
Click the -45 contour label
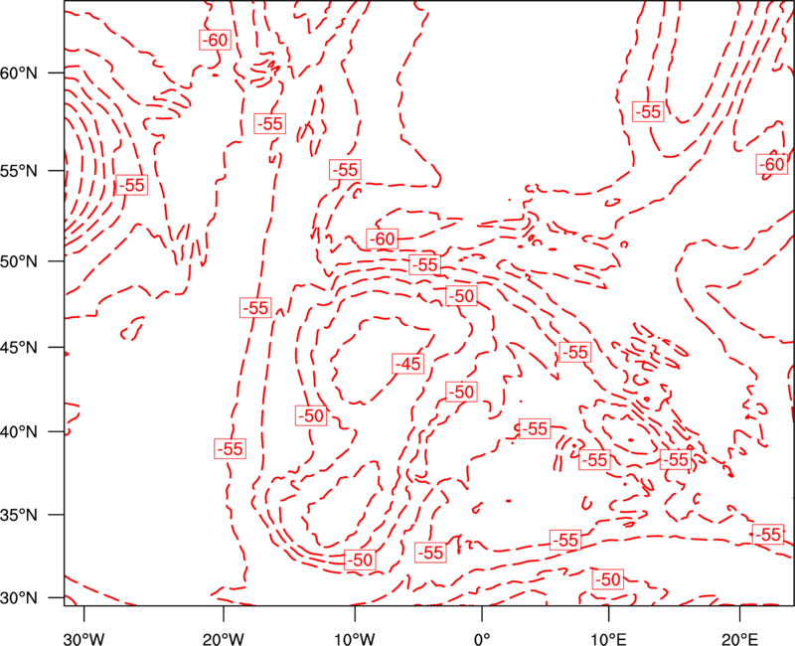tap(408, 364)
